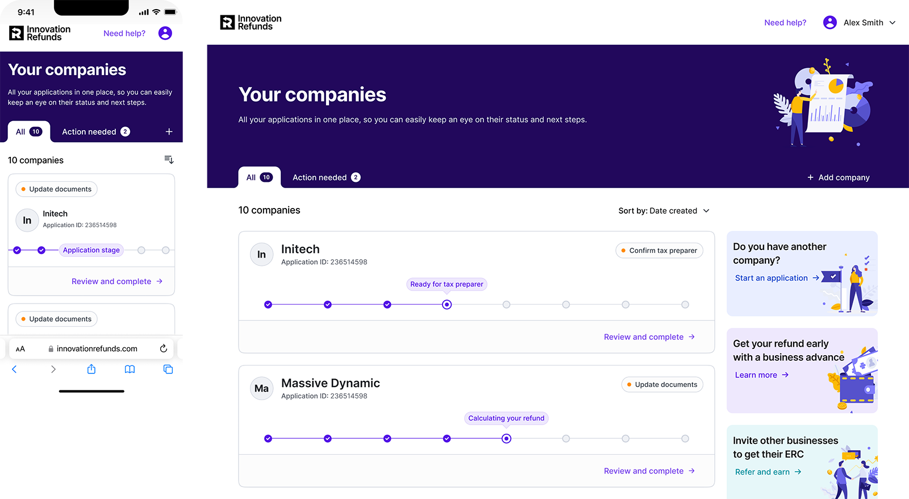Select the All tab on mobile view
Screen dimensions: 909x499
pos(28,132)
